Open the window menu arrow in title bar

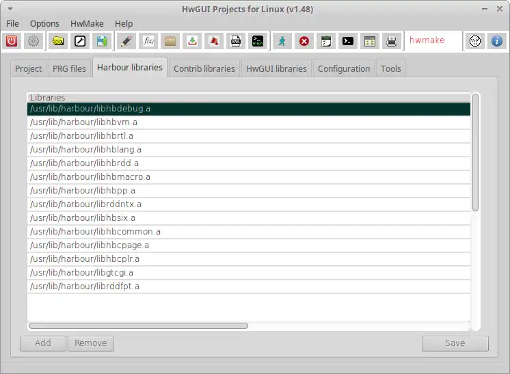click(10, 9)
